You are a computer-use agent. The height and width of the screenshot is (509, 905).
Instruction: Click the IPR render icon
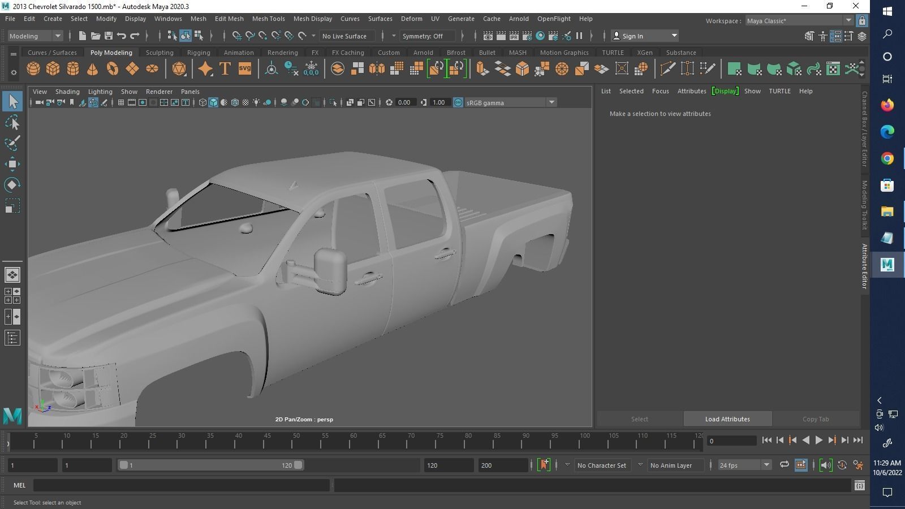pos(514,36)
